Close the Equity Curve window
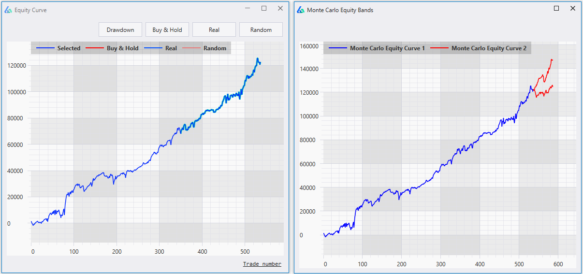This screenshot has width=583, height=274. [280, 9]
